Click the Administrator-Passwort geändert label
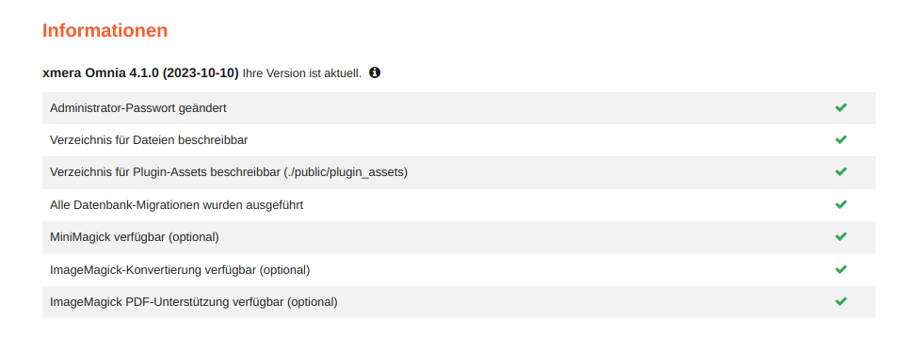This screenshot has height=352, width=918. 138,108
